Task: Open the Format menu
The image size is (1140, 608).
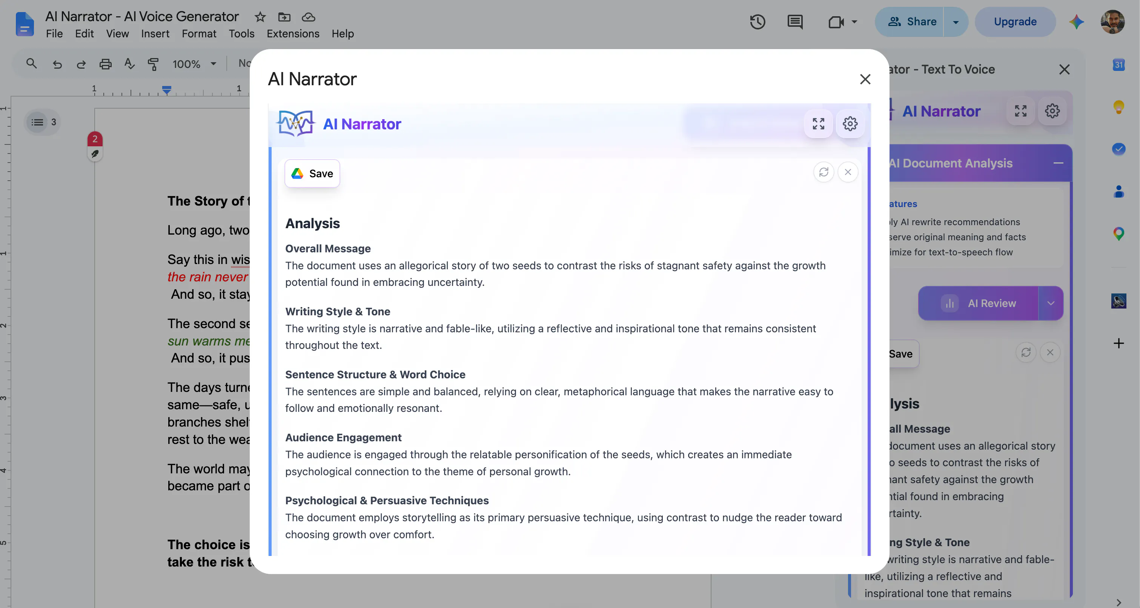Action: 199,34
